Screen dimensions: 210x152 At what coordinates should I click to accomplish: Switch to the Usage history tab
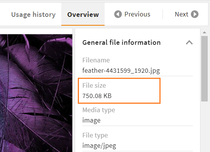coord(33,15)
